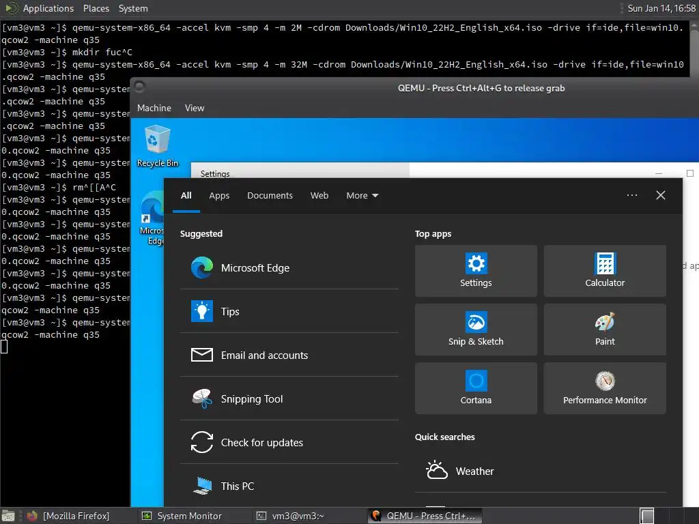
Task: Maximize the Settings window behind search
Action: (x=689, y=173)
